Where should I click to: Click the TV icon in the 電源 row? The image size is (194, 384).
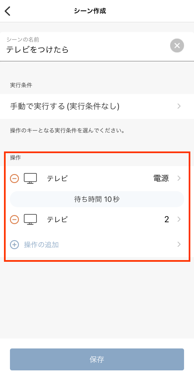[x=30, y=178]
